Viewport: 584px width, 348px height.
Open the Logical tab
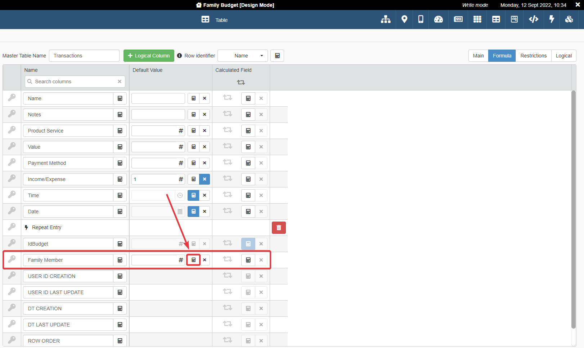coord(563,56)
